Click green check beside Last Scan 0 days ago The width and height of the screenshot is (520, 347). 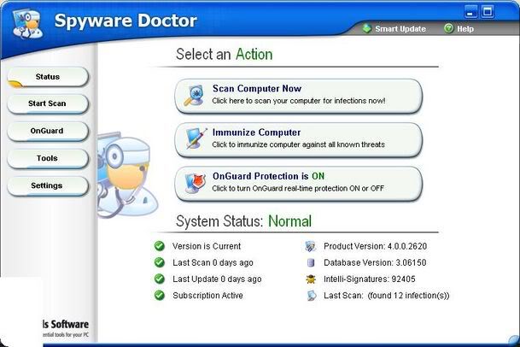[160, 262]
